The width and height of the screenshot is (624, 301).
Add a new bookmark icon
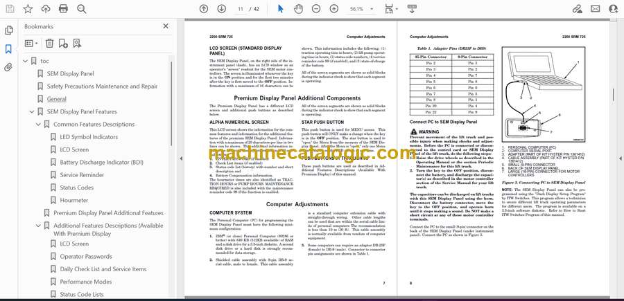click(63, 44)
